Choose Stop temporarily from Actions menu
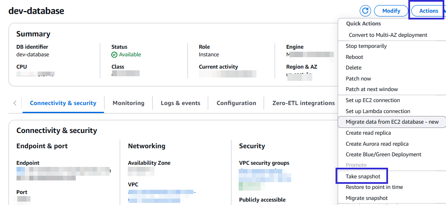Image resolution: width=446 pixels, height=205 pixels. [366, 46]
